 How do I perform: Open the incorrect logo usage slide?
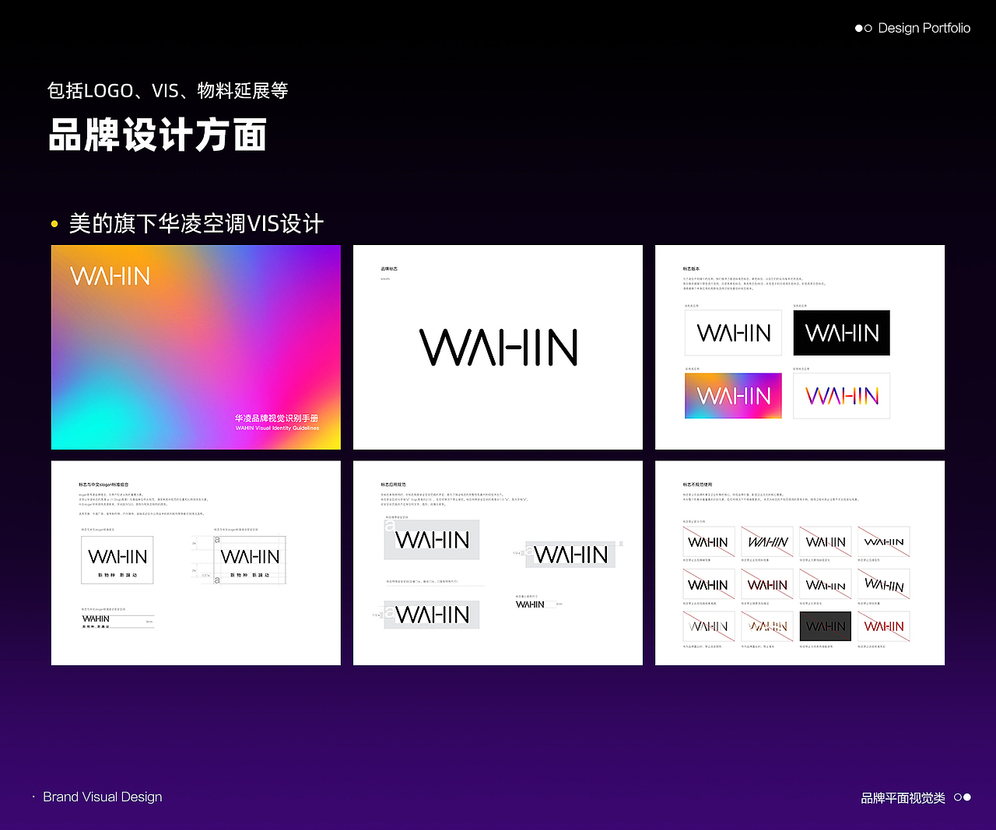tap(800, 563)
